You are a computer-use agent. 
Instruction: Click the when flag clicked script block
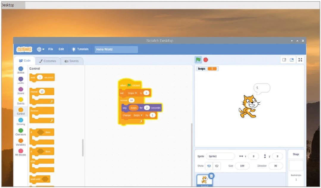click(x=130, y=85)
